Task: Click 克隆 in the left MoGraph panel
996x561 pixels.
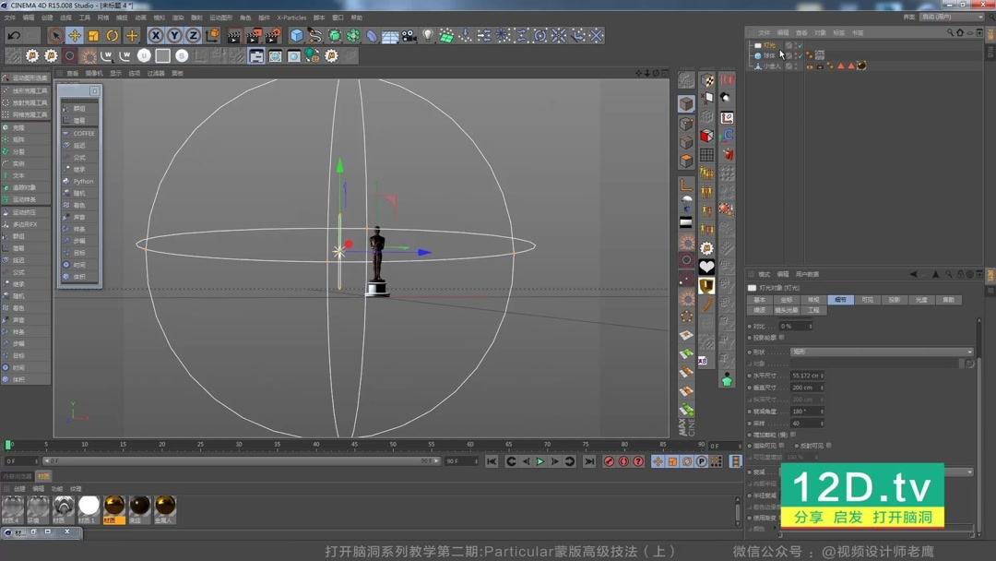Action: coord(18,128)
